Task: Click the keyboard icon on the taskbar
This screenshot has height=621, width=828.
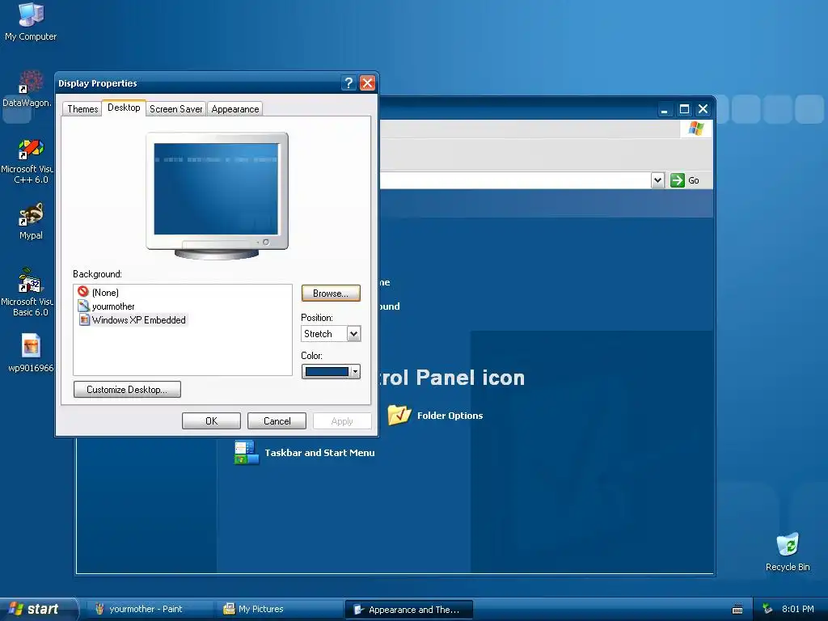Action: [x=737, y=610]
